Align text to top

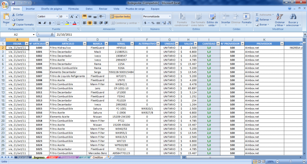pos(84,17)
